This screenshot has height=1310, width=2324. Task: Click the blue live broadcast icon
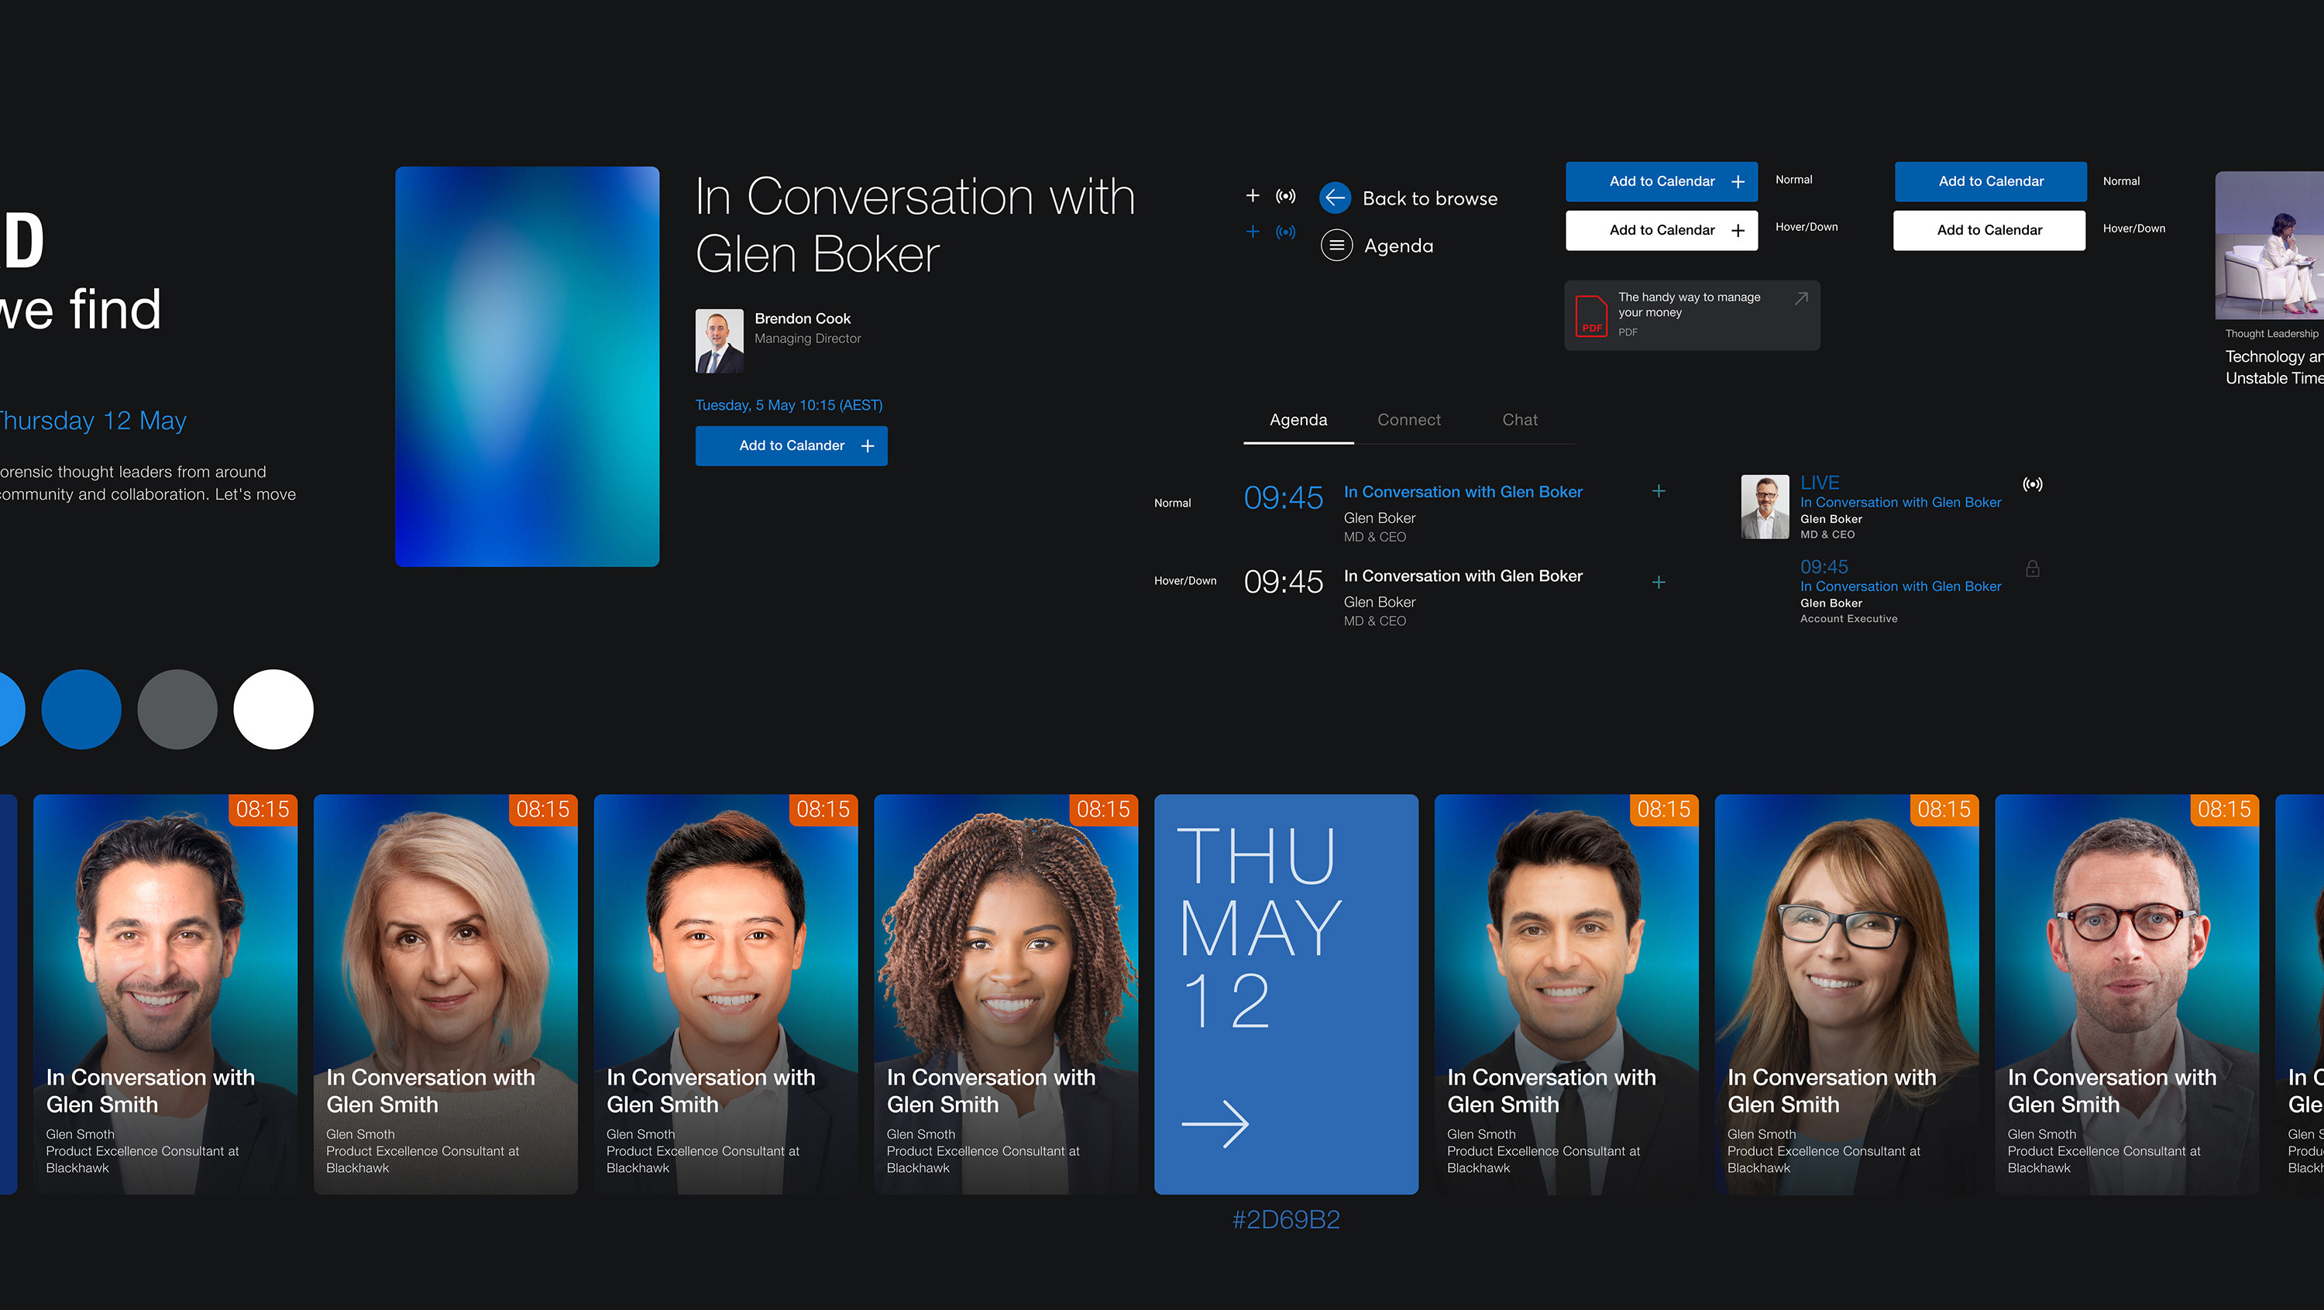[x=1286, y=232]
